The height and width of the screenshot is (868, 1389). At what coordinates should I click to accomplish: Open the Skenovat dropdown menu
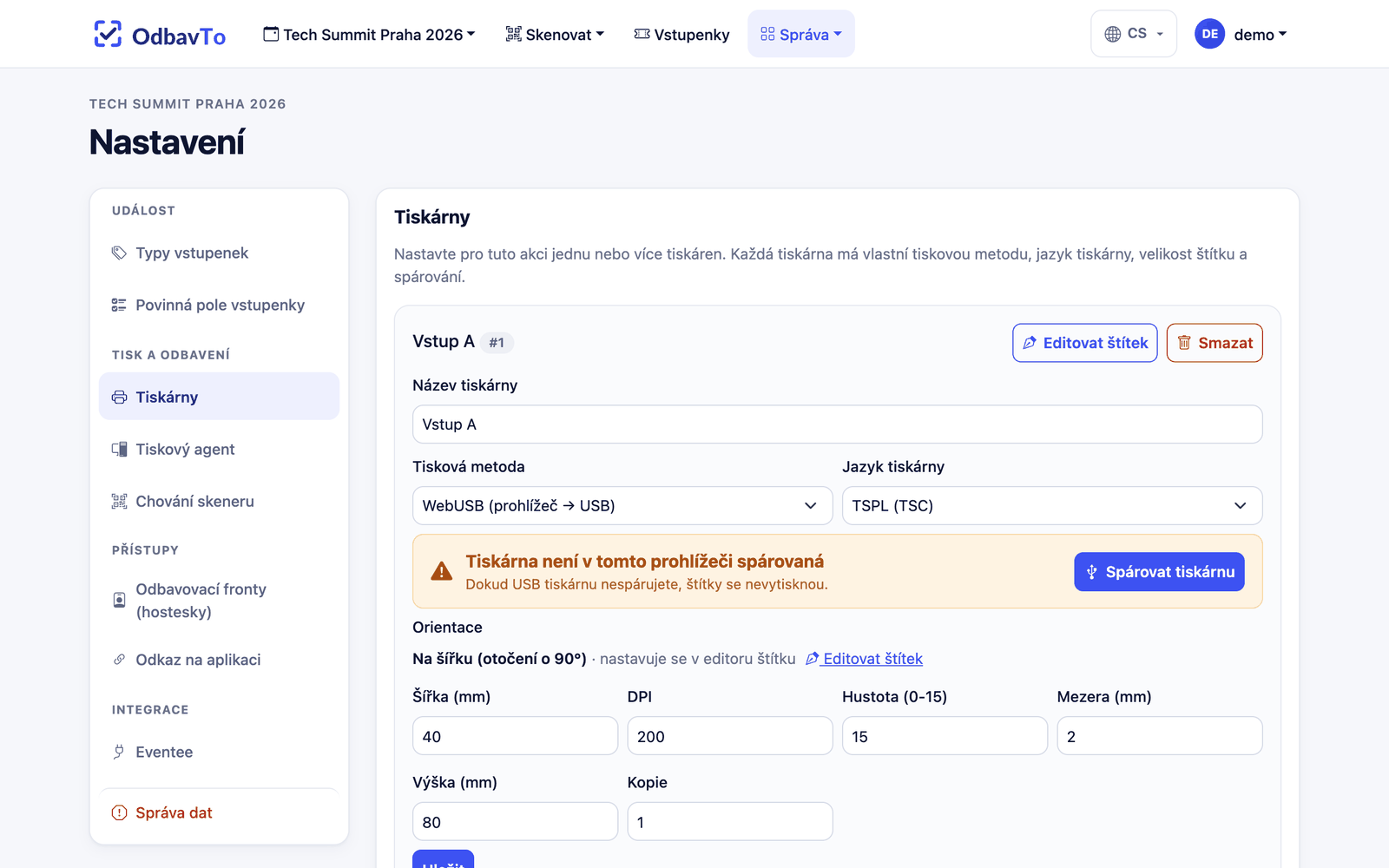[x=555, y=34]
